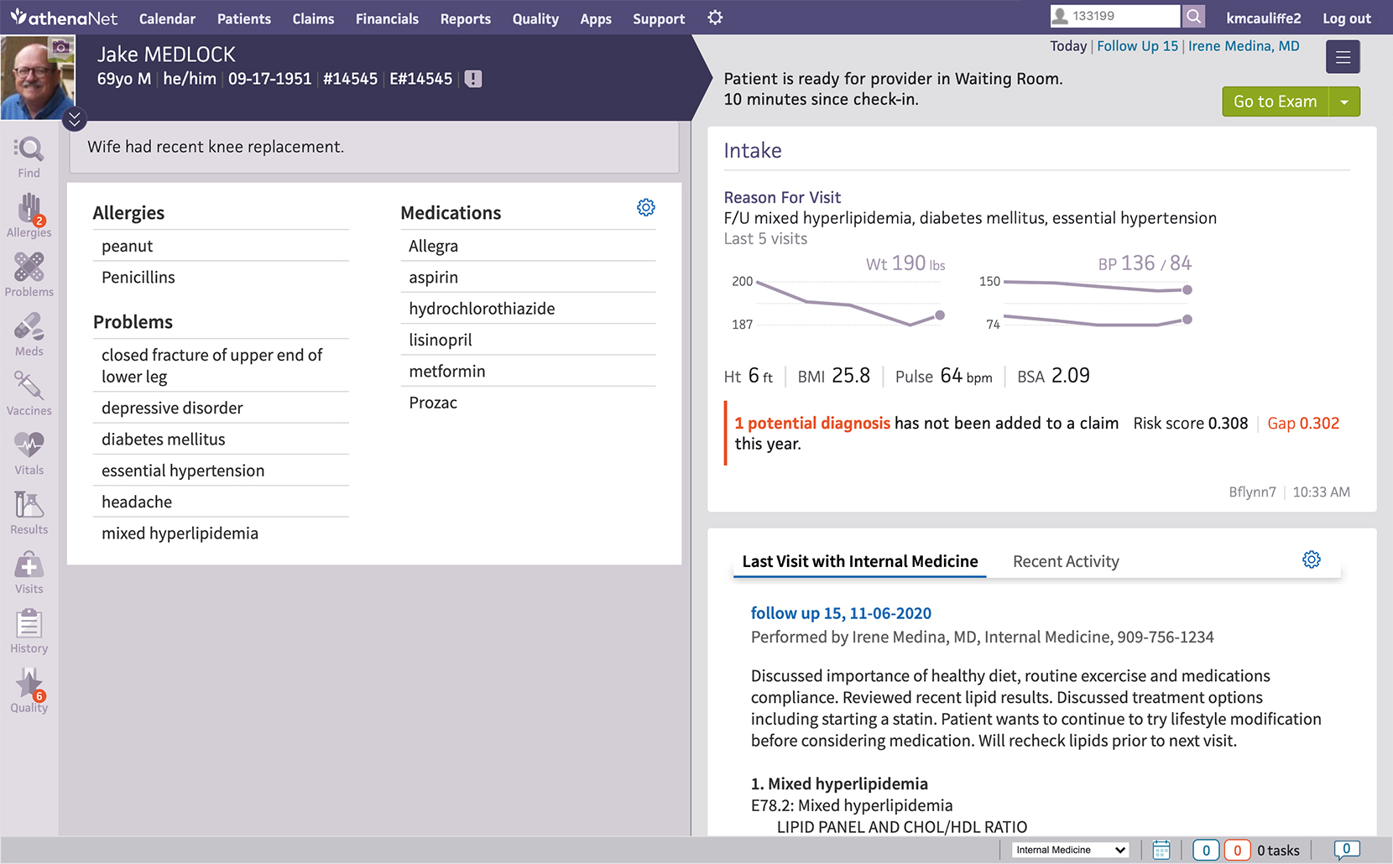1393x864 pixels.
Task: Open Medications panel settings gear
Action: pos(645,207)
